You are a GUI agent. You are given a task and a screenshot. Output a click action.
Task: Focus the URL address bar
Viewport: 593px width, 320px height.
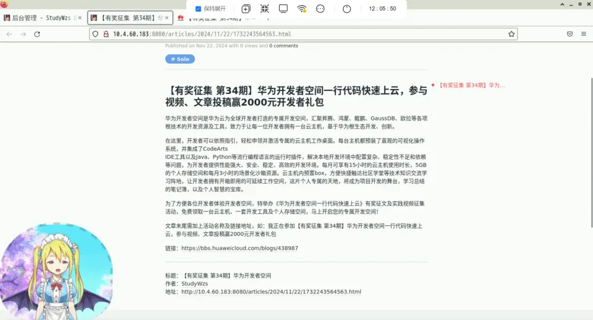pyautogui.click(x=303, y=34)
